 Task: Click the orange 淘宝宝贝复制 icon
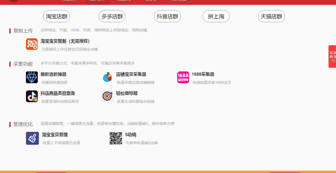[32, 44]
